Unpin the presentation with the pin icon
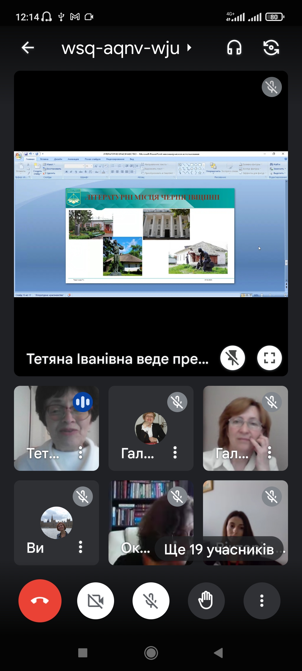The image size is (302, 671). click(x=232, y=358)
